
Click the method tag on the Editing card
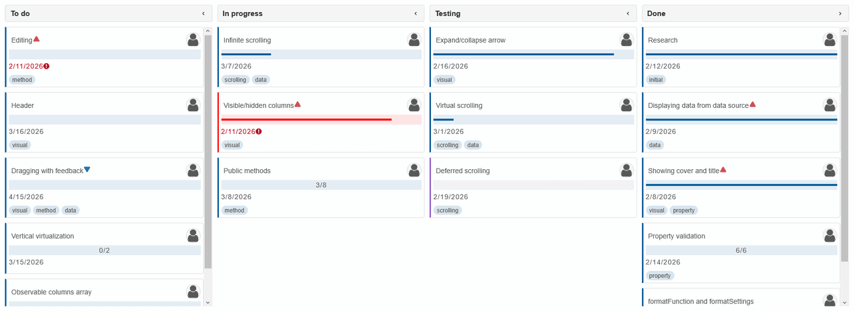pyautogui.click(x=22, y=80)
